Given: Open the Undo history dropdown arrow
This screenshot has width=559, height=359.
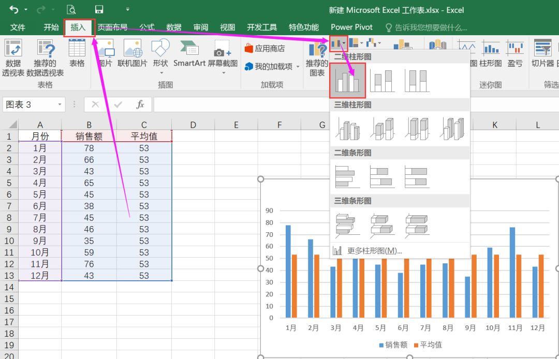Looking at the screenshot, I should pos(26,10).
